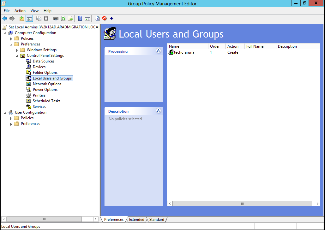Click the Refresh toolbar icon
This screenshot has width=325, height=230.
[x=64, y=18]
